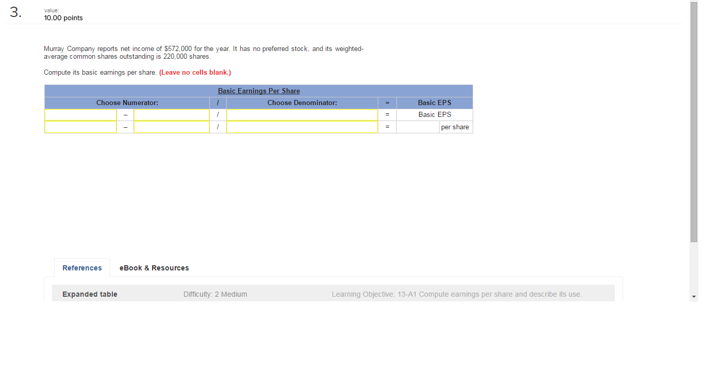Open first-row numerator right dropdown cell

[172, 115]
